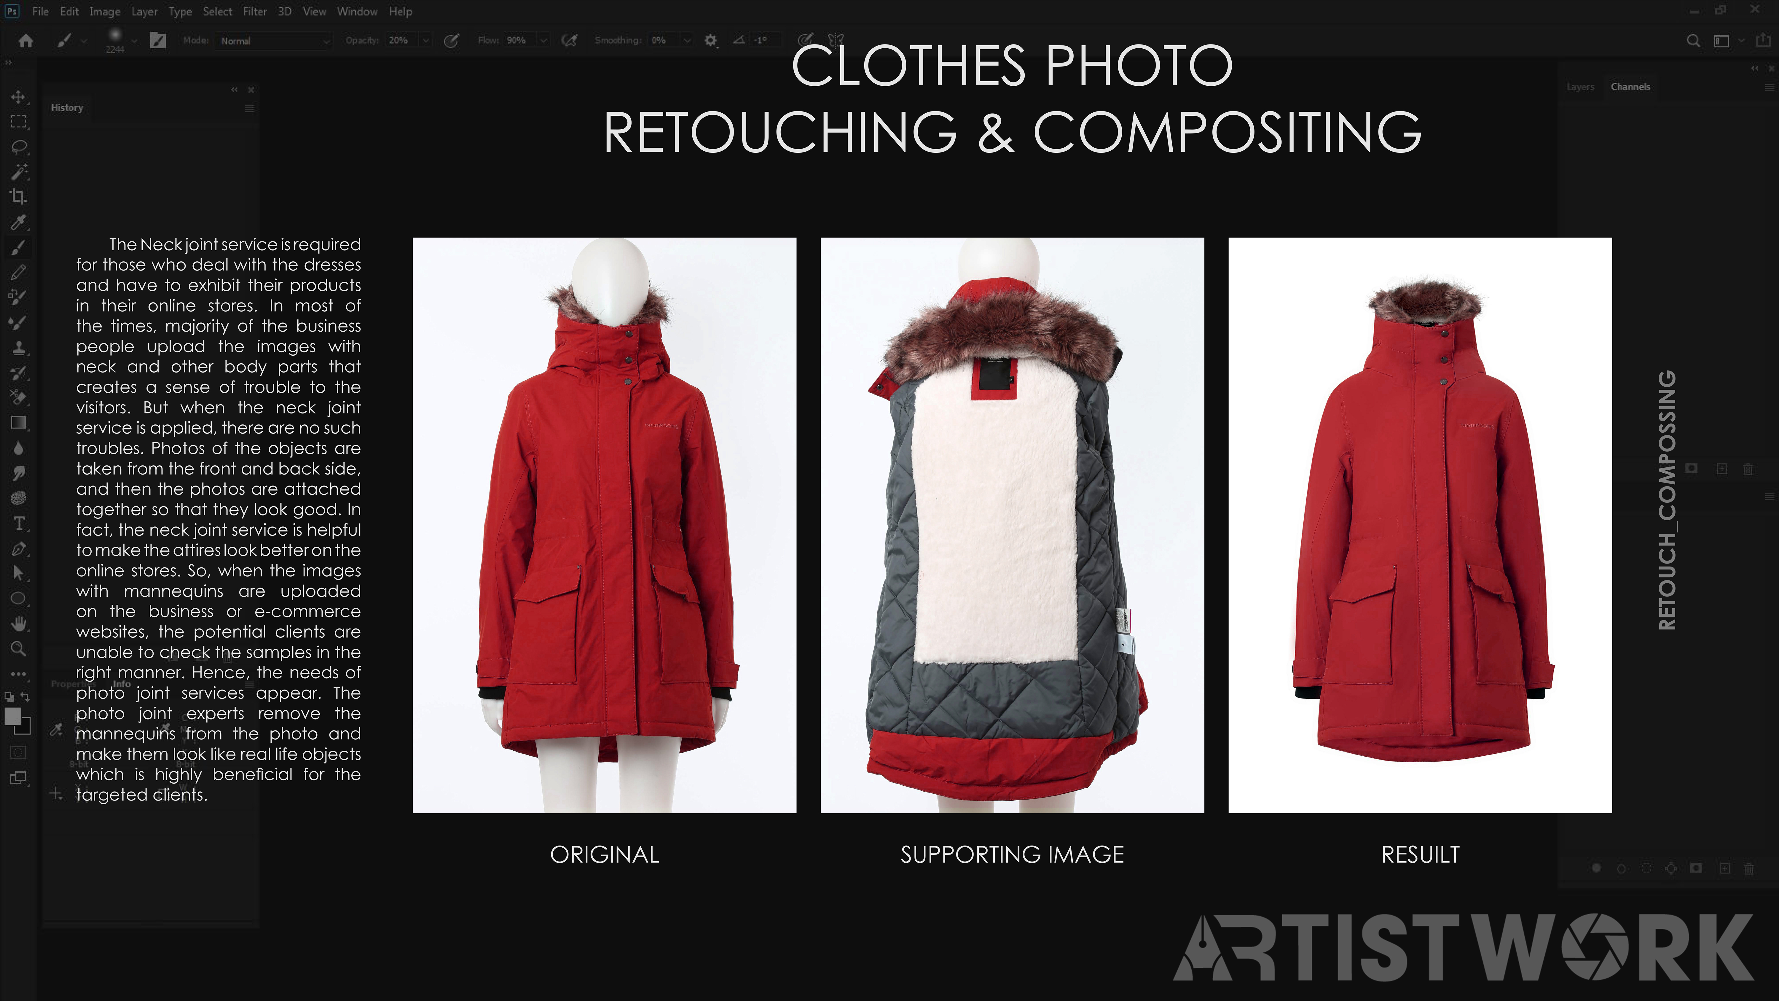
Task: Click the foreground color swatch
Action: 12,716
